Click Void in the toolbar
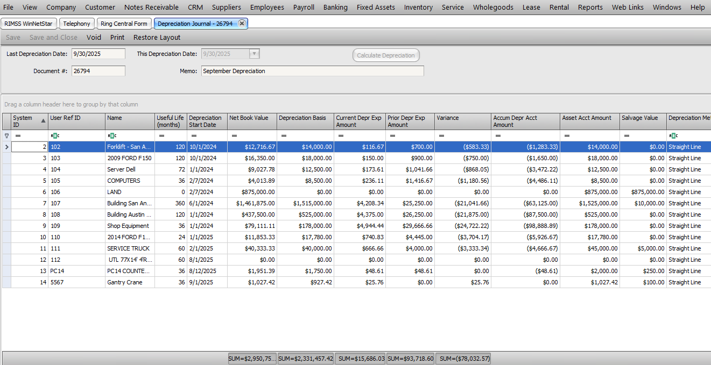This screenshot has width=711, height=365. [94, 37]
